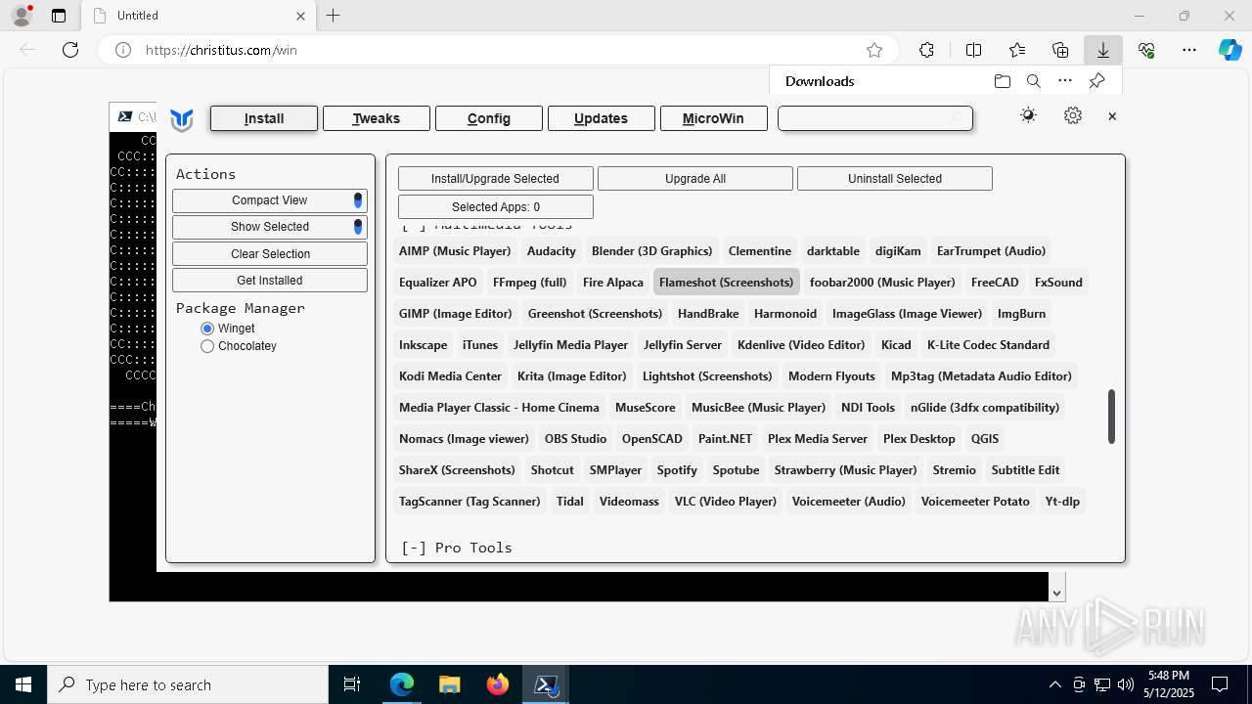
Task: Toggle the Show Selected switch
Action: click(x=358, y=227)
